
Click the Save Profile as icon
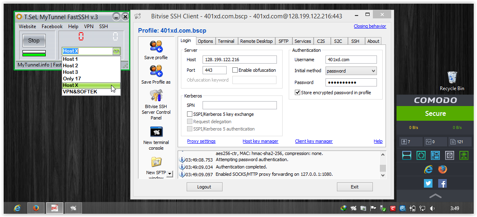tap(156, 71)
